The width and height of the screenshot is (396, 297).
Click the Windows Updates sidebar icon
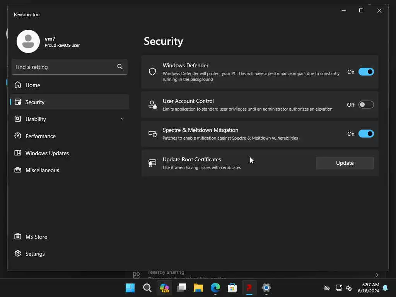[x=18, y=153]
